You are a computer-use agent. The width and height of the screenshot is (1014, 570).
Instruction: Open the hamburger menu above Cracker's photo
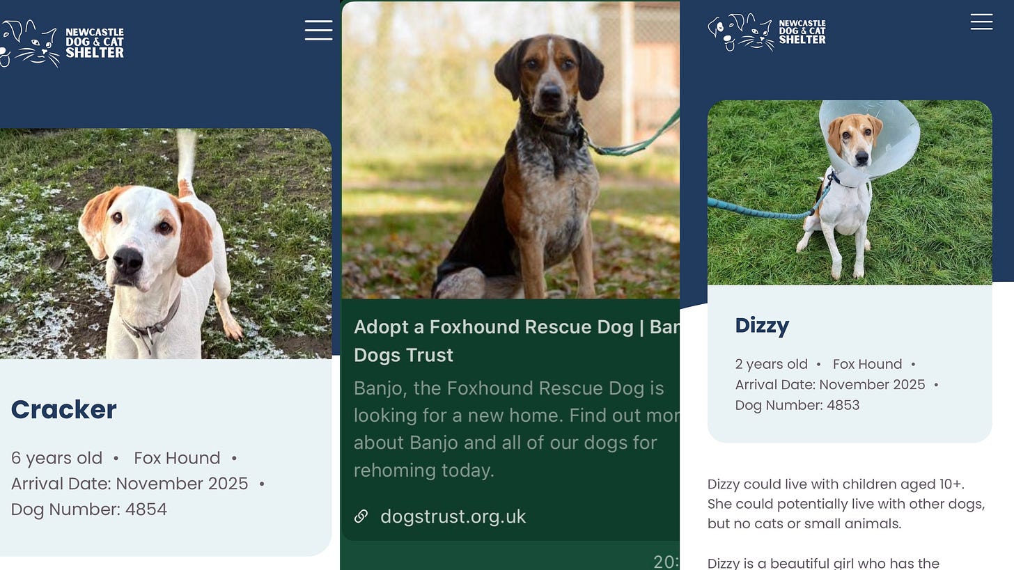[x=318, y=30]
